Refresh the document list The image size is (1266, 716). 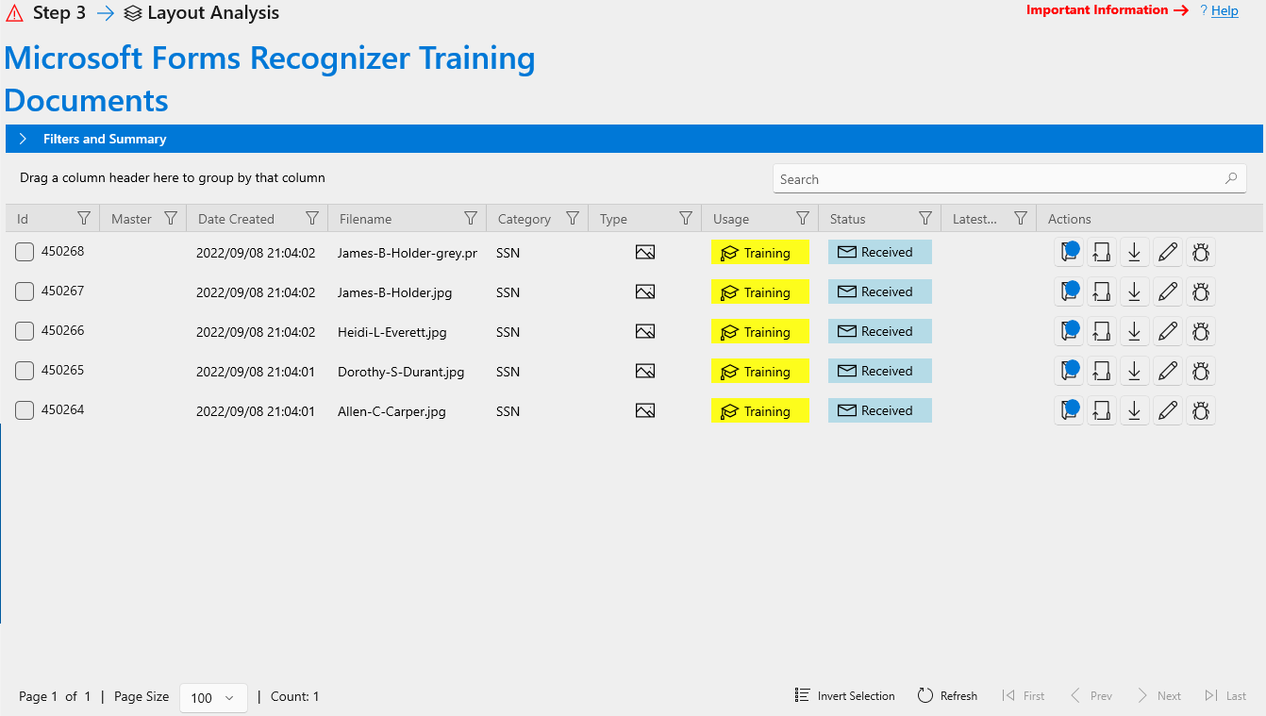click(x=947, y=696)
